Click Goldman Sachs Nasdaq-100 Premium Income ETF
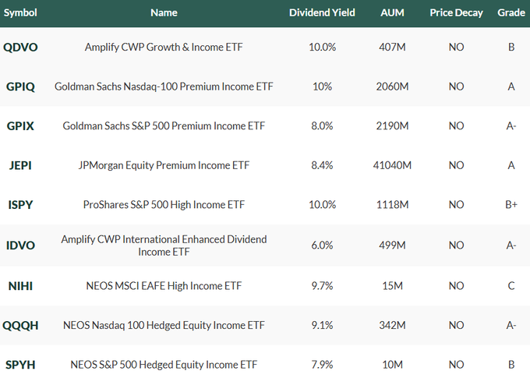The height and width of the screenshot is (385, 530). point(164,87)
